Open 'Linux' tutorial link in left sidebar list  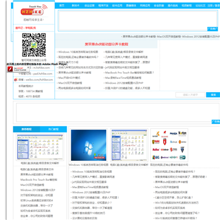(x=37, y=200)
